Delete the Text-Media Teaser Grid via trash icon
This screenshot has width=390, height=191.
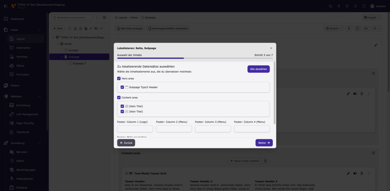[362, 173]
